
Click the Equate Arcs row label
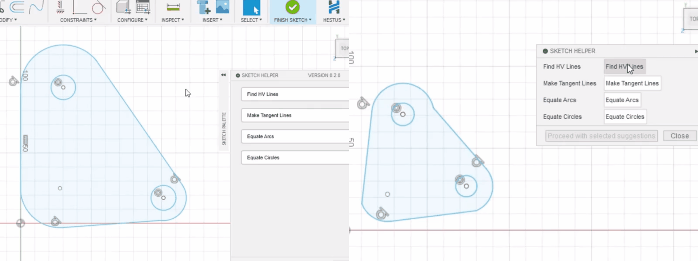[559, 100]
